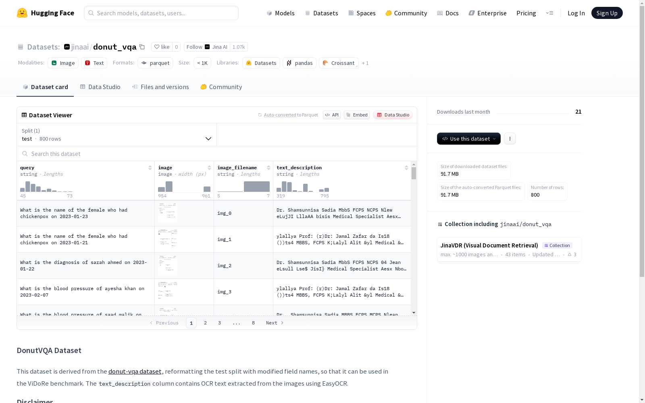Open the img_0 row image thumbnail
The height and width of the screenshot is (403, 645).
[168, 213]
